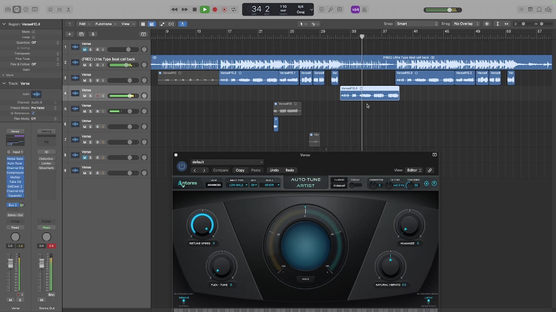
Task: Toggle the Metronome click button
Action: tap(364, 10)
